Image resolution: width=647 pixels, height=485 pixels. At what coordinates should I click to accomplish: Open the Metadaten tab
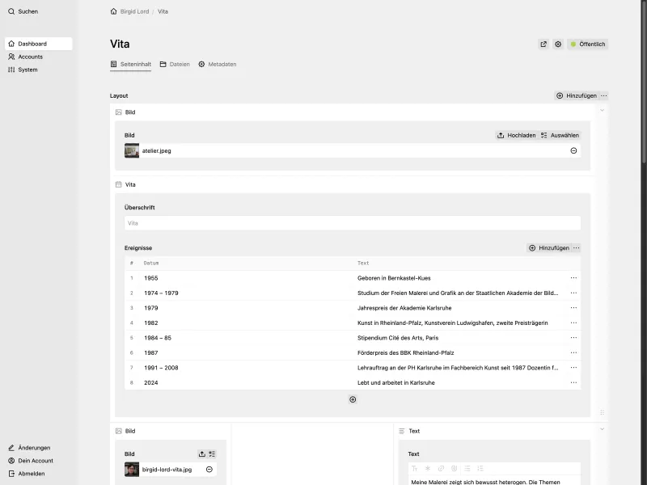click(218, 63)
